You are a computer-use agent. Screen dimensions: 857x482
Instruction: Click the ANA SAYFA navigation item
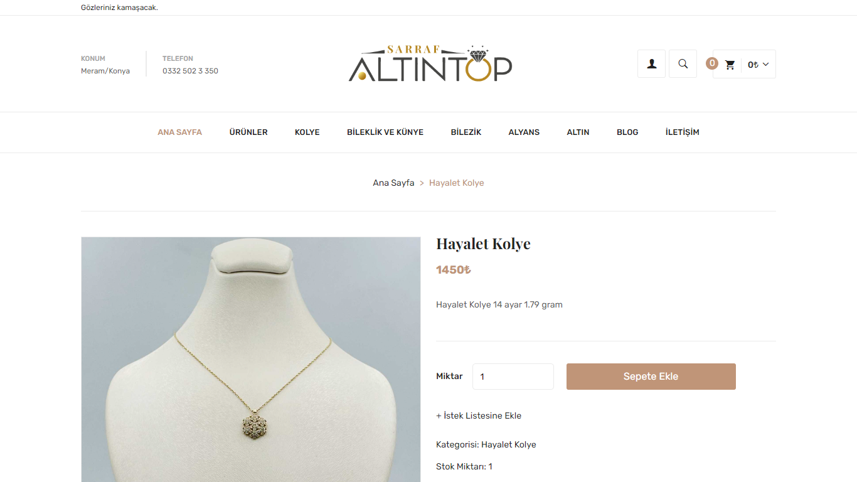click(179, 132)
